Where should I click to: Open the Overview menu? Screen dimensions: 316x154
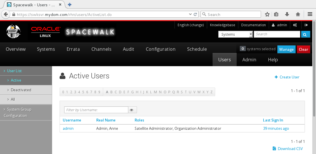tap(16, 49)
